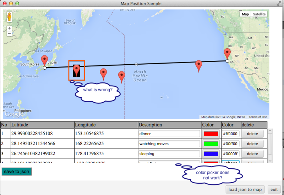Click the #00ff00 color code field
The image size is (284, 195).
tap(230, 144)
